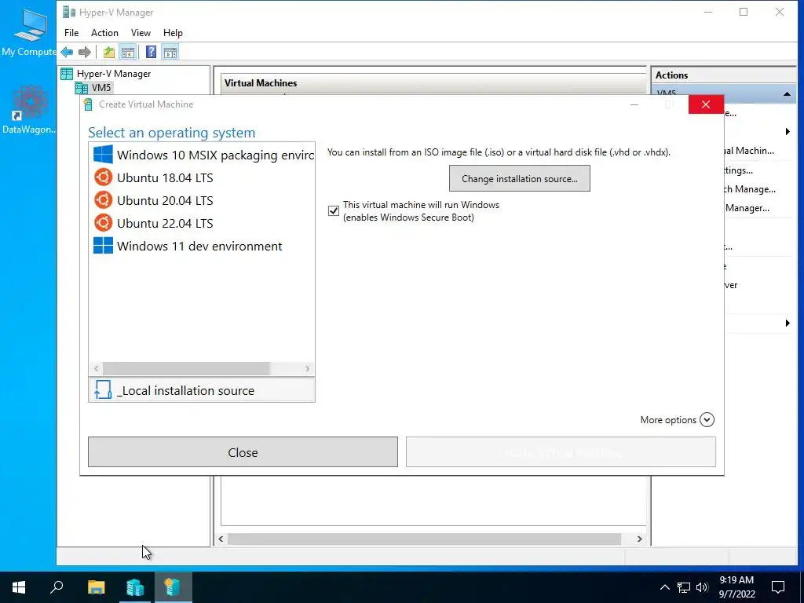Click the Virtual Machines panel header
This screenshot has width=804, height=603.
pyautogui.click(x=433, y=83)
